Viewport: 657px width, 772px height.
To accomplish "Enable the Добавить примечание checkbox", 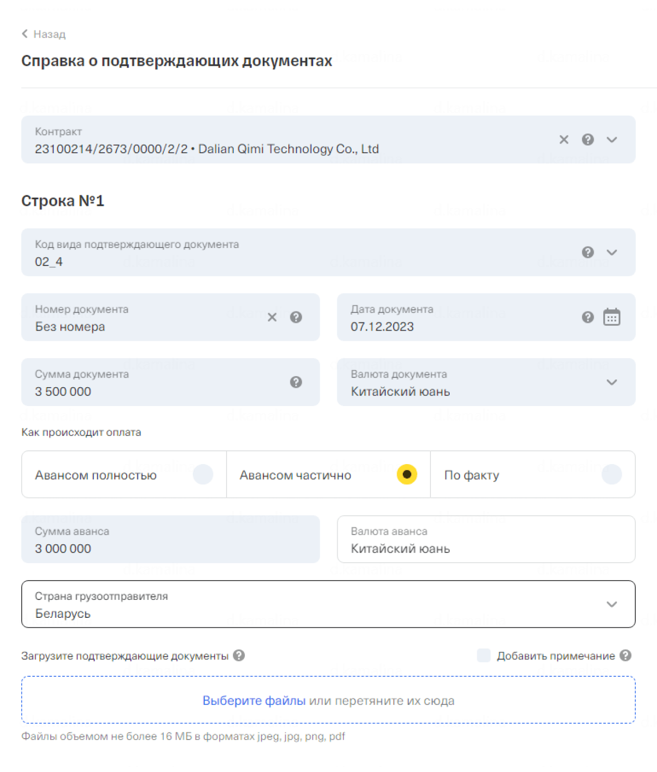I will tap(484, 655).
